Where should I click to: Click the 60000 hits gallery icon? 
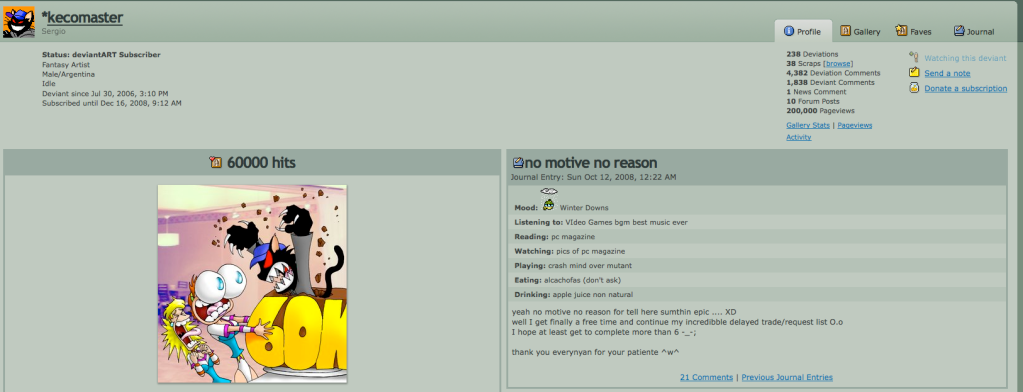point(216,162)
